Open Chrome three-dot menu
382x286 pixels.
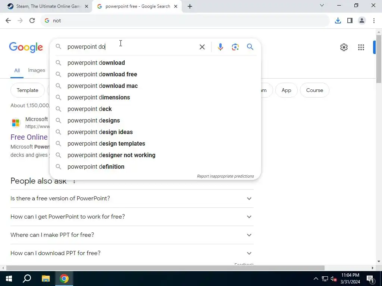tap(374, 21)
